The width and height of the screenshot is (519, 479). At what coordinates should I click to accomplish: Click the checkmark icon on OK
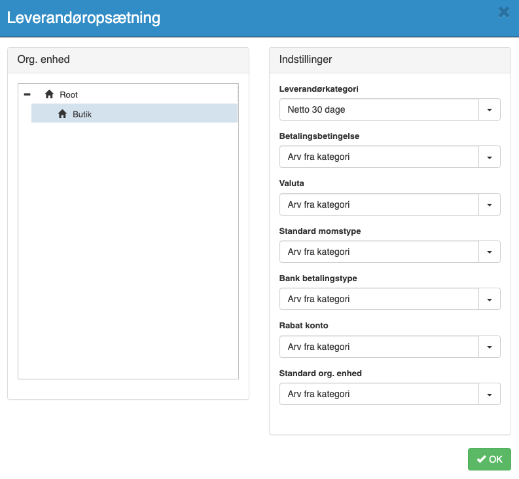tap(481, 459)
